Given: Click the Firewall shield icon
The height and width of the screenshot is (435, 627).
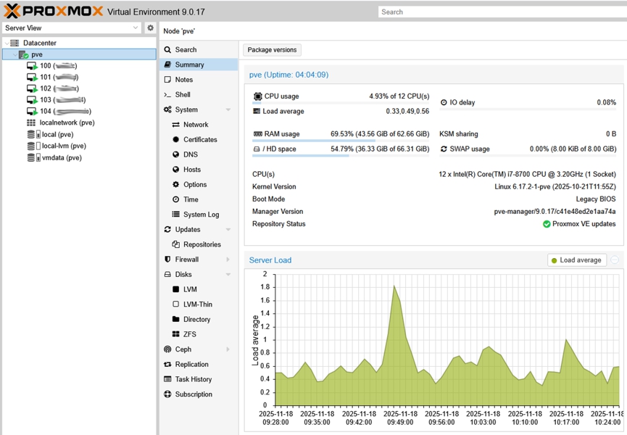Looking at the screenshot, I should pos(167,260).
